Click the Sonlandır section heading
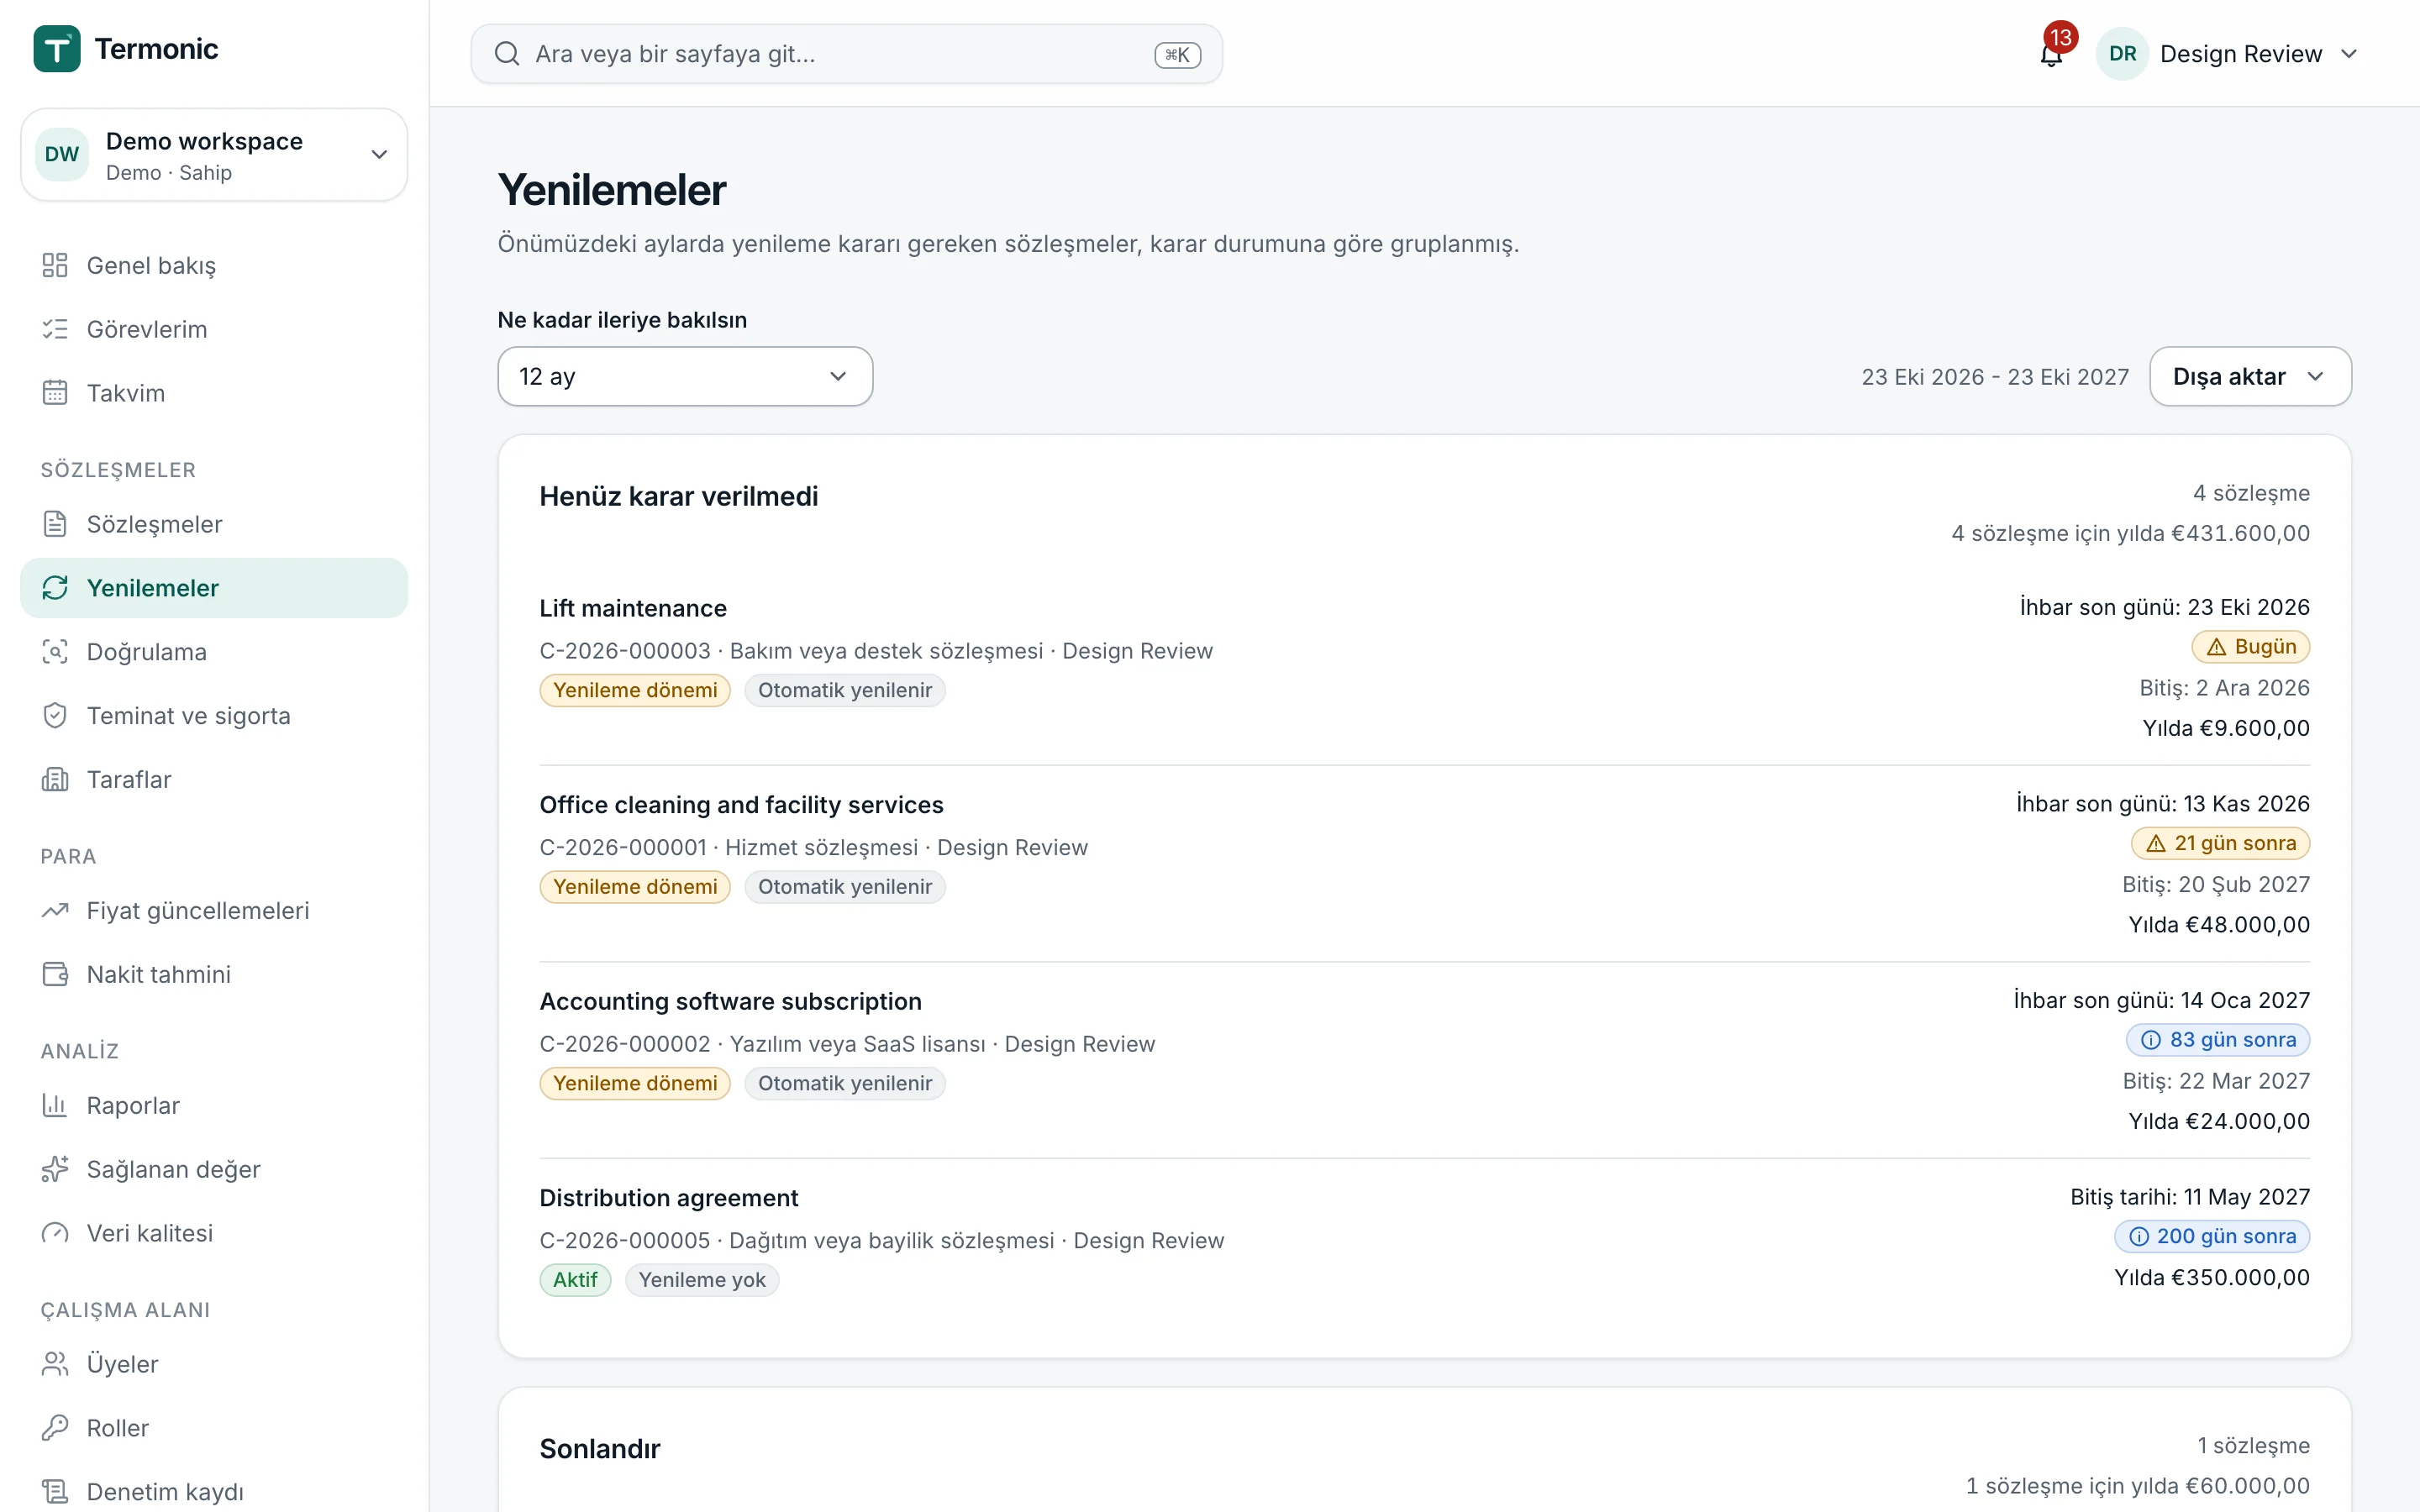2420x1512 pixels. [x=600, y=1449]
